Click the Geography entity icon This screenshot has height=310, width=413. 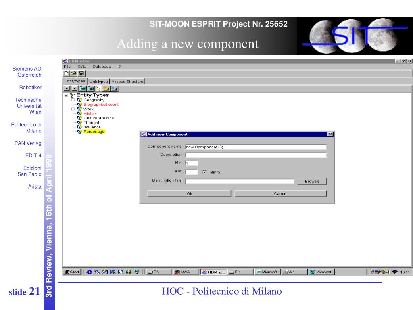click(x=79, y=100)
